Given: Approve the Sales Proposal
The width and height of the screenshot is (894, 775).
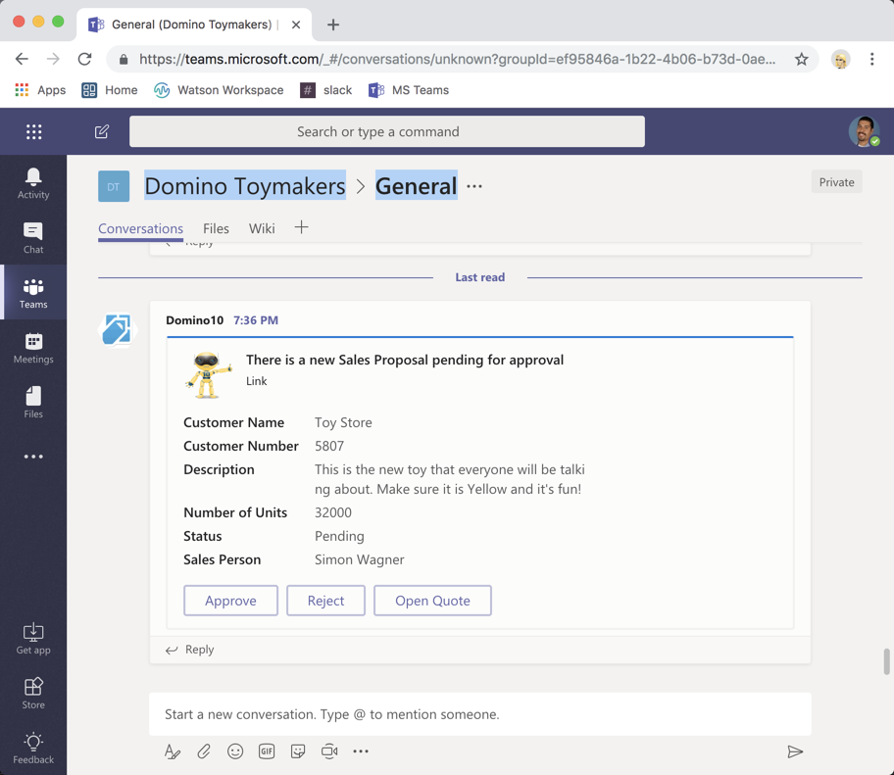Looking at the screenshot, I should [230, 601].
